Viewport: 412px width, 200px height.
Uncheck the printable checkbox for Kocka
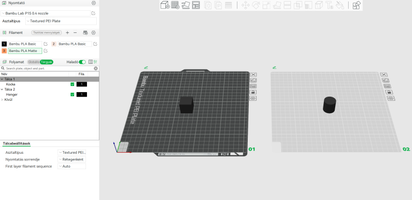coord(72,84)
